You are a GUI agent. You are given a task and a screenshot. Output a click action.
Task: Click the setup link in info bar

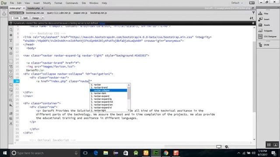[x=102, y=23]
